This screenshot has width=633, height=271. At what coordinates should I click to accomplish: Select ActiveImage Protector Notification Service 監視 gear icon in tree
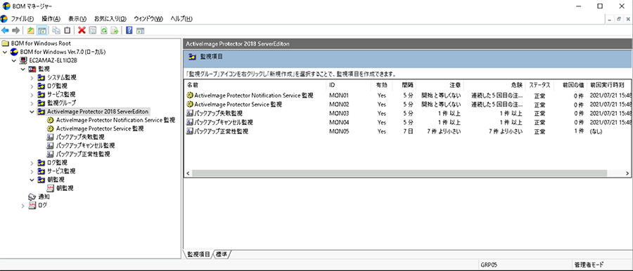51,120
